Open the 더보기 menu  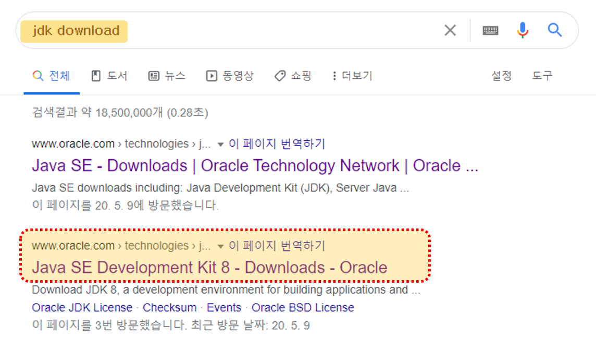click(352, 76)
